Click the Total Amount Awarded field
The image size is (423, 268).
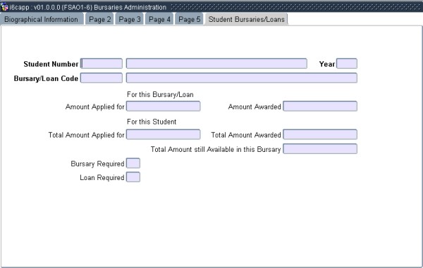(x=320, y=134)
